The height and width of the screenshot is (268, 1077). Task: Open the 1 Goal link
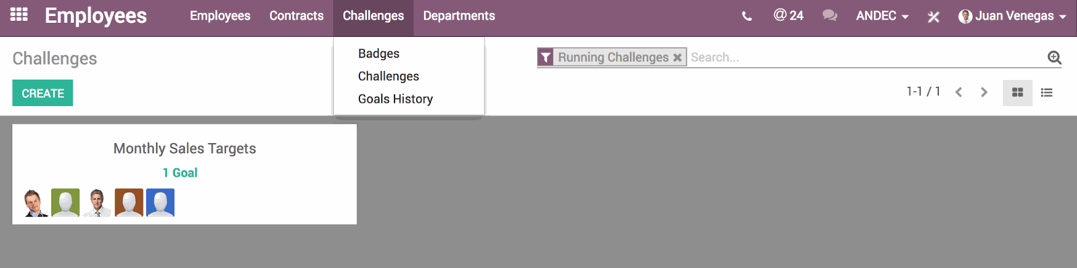pyautogui.click(x=180, y=173)
